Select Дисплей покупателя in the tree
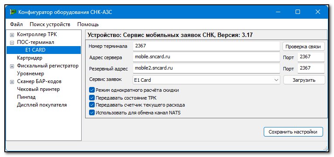The width and height of the screenshot is (334, 157). click(42, 105)
